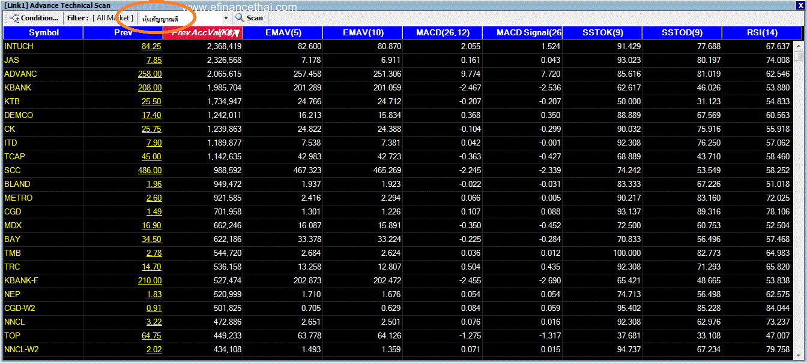Click TCAP previous price 45.00
This screenshot has height=363, width=807.
pyautogui.click(x=151, y=156)
